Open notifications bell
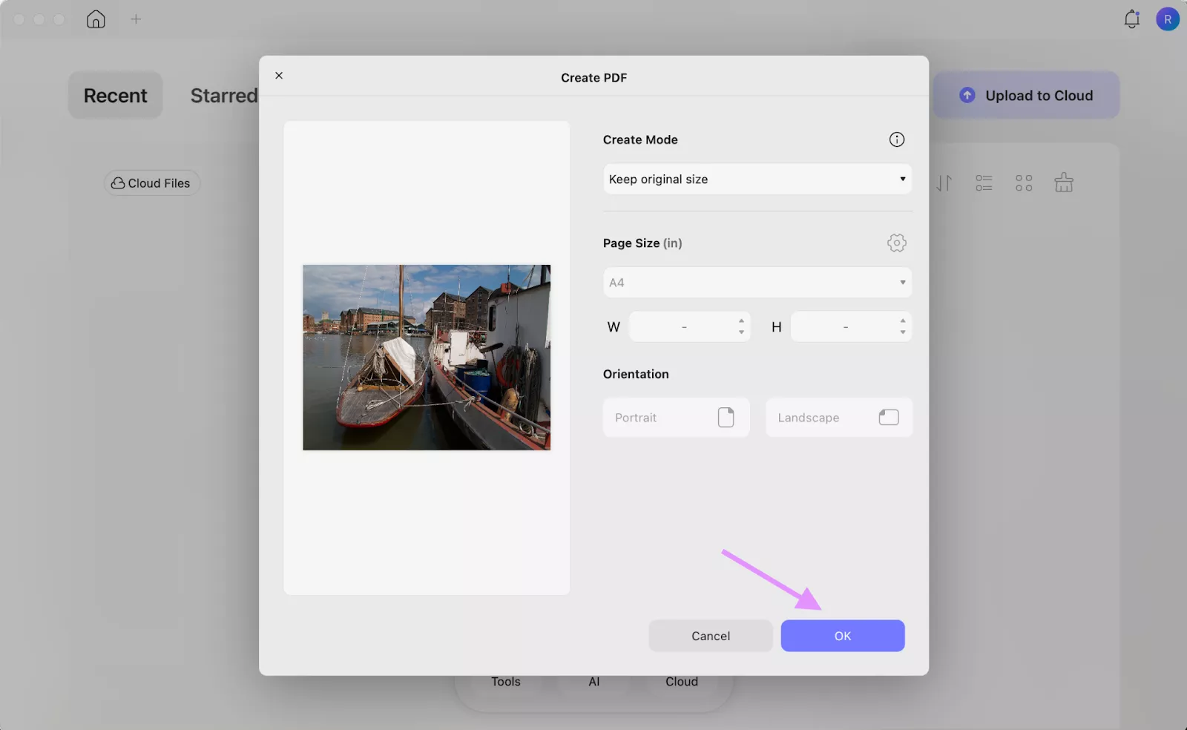1187x730 pixels. (x=1132, y=19)
